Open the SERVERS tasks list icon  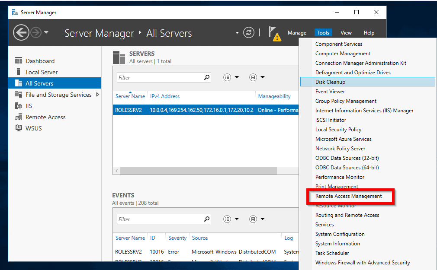click(227, 77)
